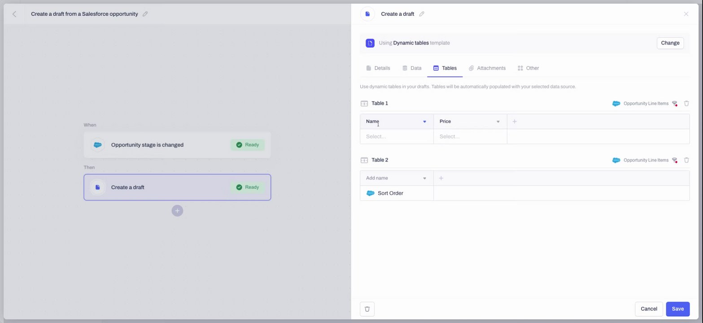The height and width of the screenshot is (323, 703).
Task: Add a new step below Create a draft
Action: pos(177,211)
